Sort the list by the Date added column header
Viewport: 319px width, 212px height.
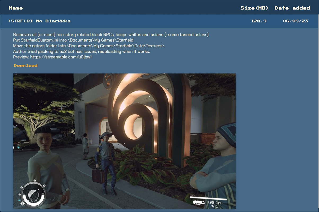292,8
